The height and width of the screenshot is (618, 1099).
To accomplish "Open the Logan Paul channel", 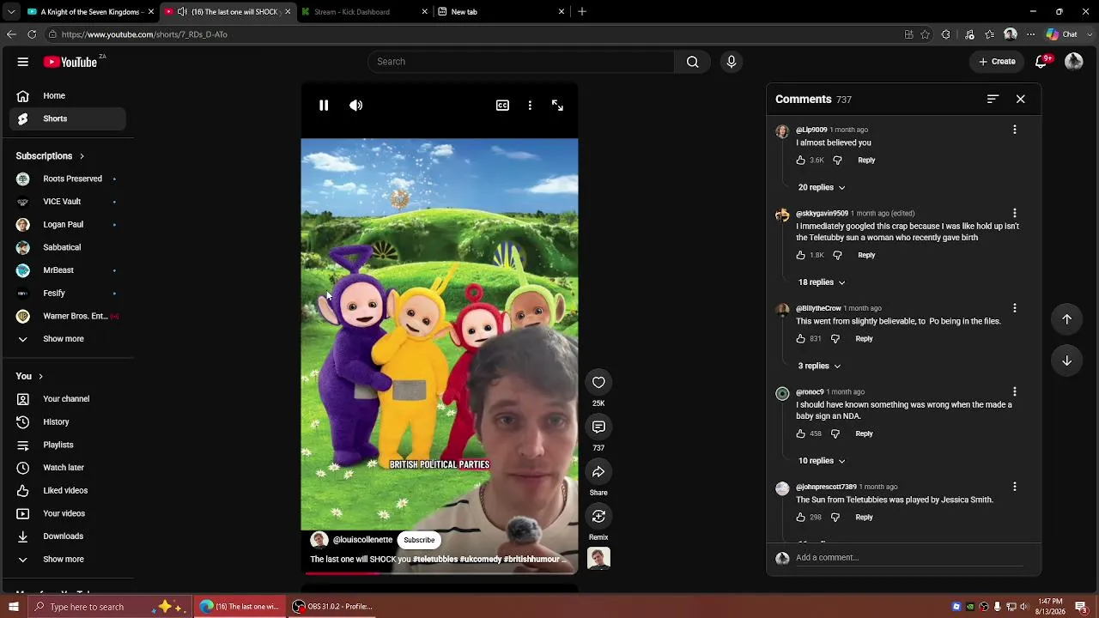I will 68,225.
